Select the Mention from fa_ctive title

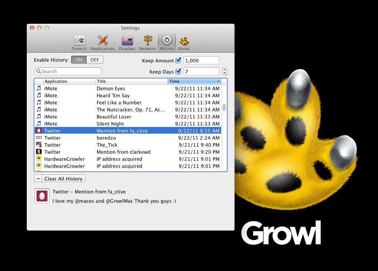point(122,131)
